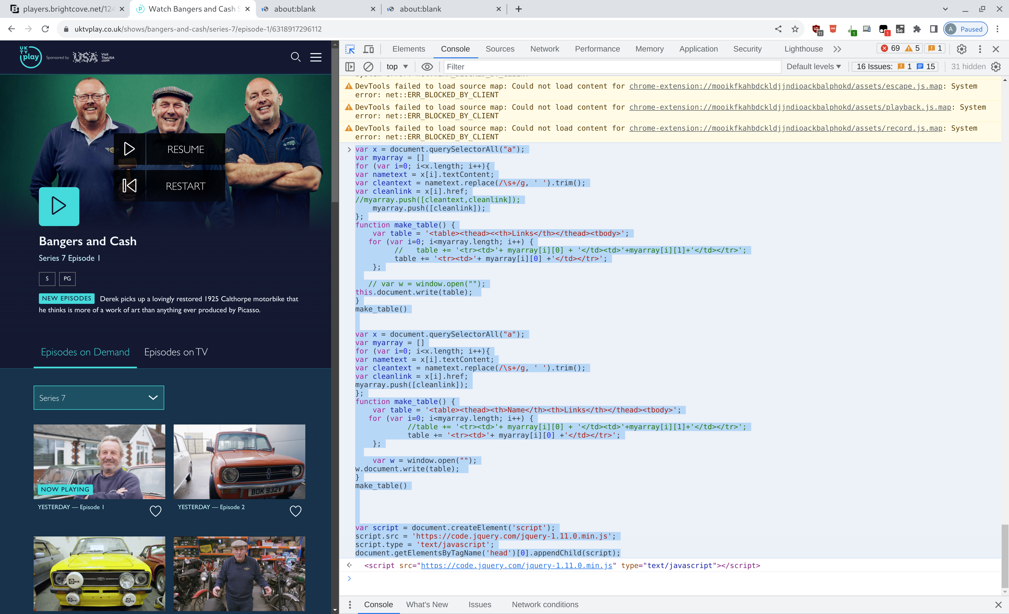1009x614 pixels.
Task: Click the clear console icon
Action: 368,66
